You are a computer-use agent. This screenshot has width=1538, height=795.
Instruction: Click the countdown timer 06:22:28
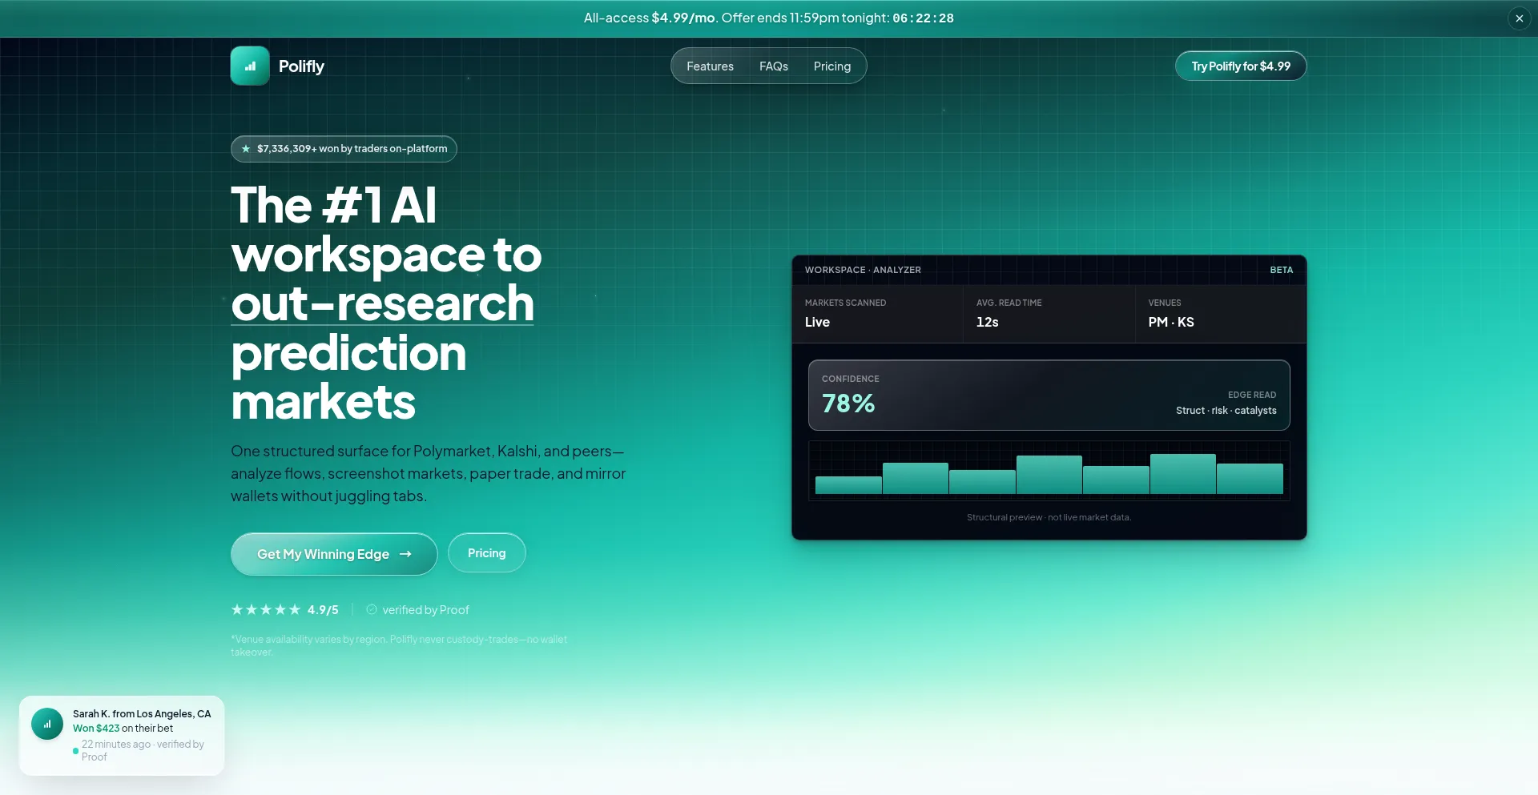click(x=923, y=18)
